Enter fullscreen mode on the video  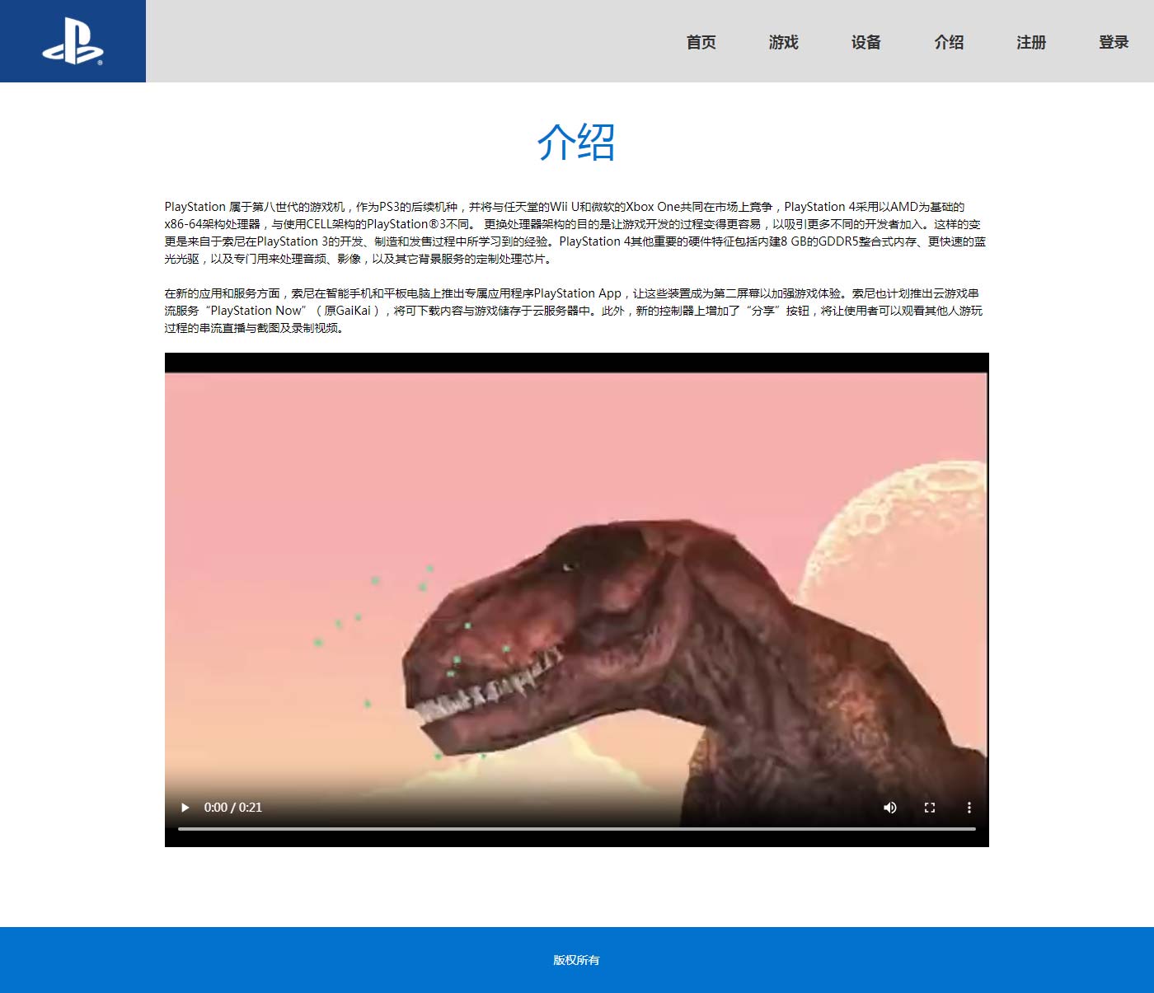[930, 808]
